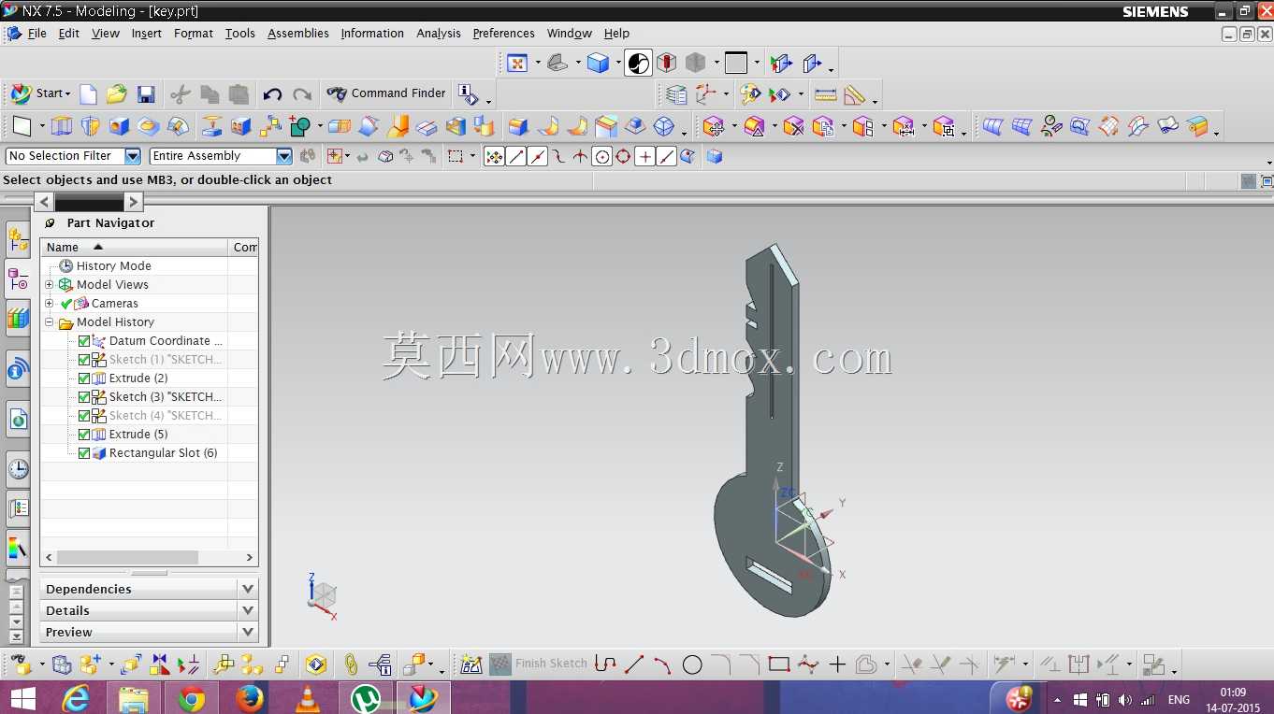This screenshot has width=1274, height=714.
Task: Sort by the Name column header
Action: (134, 248)
